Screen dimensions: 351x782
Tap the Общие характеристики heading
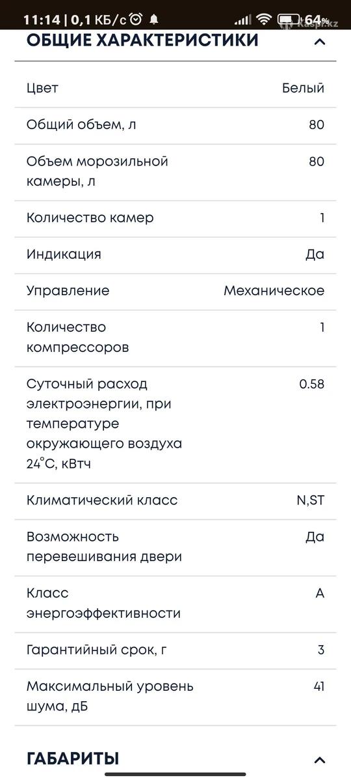click(x=142, y=41)
